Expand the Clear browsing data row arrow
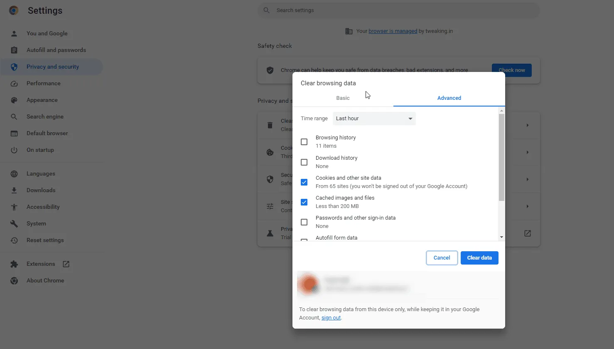This screenshot has width=614, height=349. coord(528,125)
